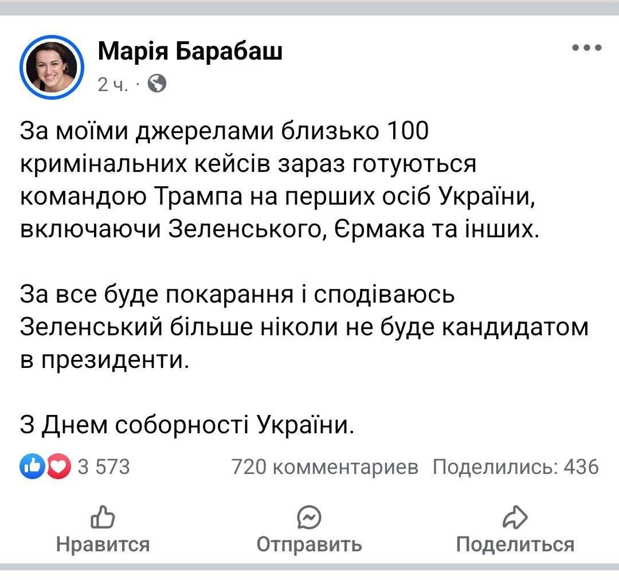Viewport: 619px width, 580px height.
Task: Click the thumbs-up outline icon above Нравится
Action: [103, 518]
